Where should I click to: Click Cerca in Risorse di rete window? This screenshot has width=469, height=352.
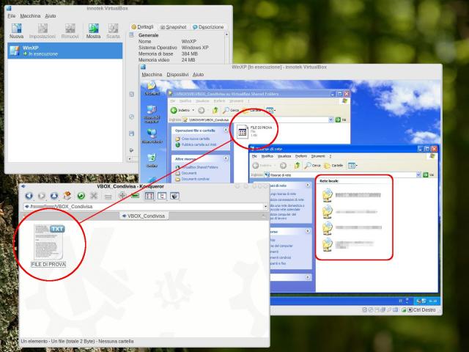tap(313, 165)
